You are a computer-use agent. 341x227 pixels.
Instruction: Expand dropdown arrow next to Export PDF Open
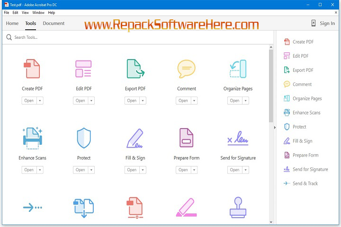pyautogui.click(x=143, y=101)
